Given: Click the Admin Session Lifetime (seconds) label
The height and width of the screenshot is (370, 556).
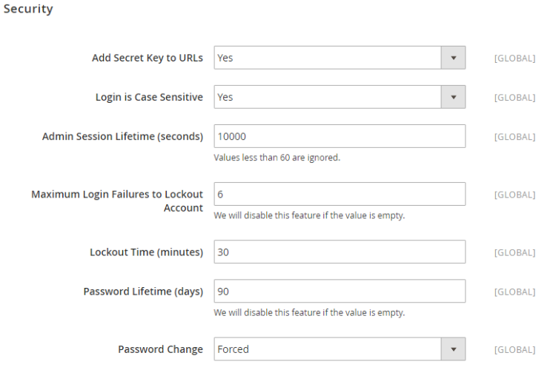Looking at the screenshot, I should (x=122, y=136).
